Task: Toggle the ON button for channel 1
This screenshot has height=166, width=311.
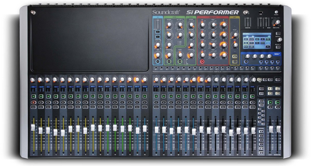Action: click(33, 96)
